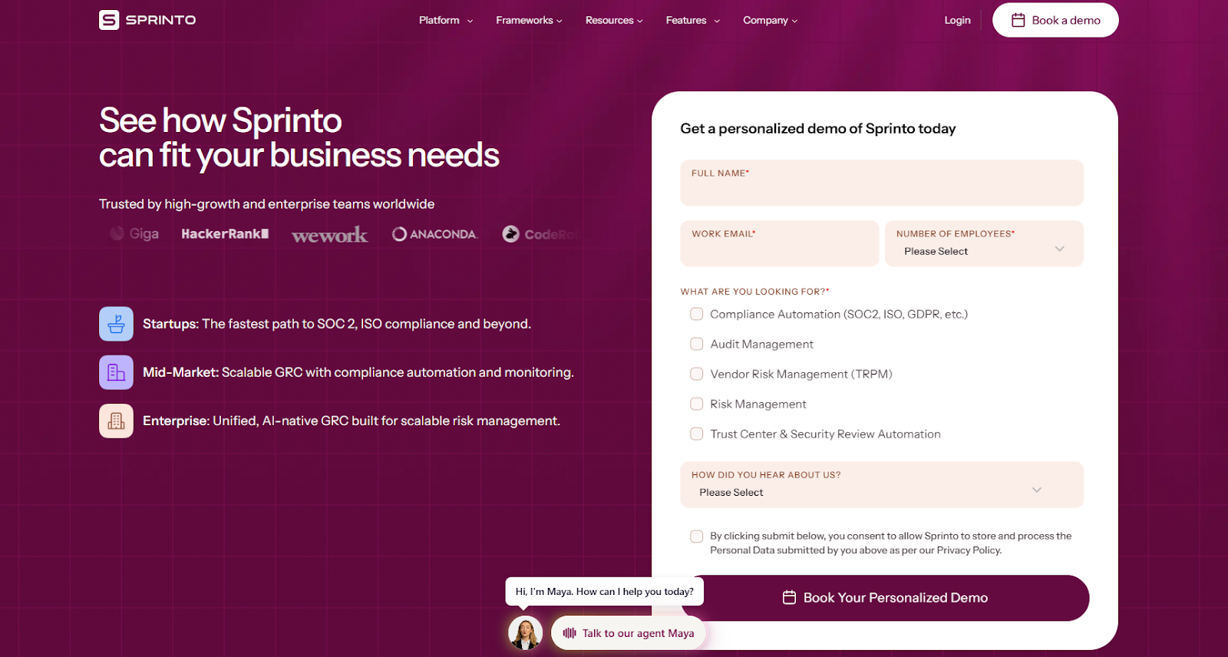Enable Trust Center & Security Review Automation

[x=697, y=434]
